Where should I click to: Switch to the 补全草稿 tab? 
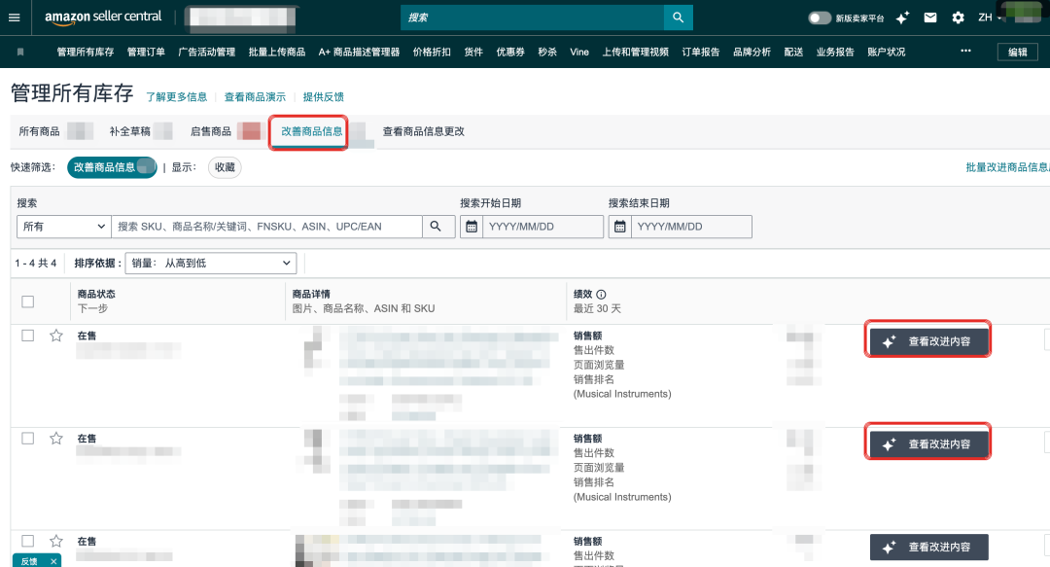130,131
